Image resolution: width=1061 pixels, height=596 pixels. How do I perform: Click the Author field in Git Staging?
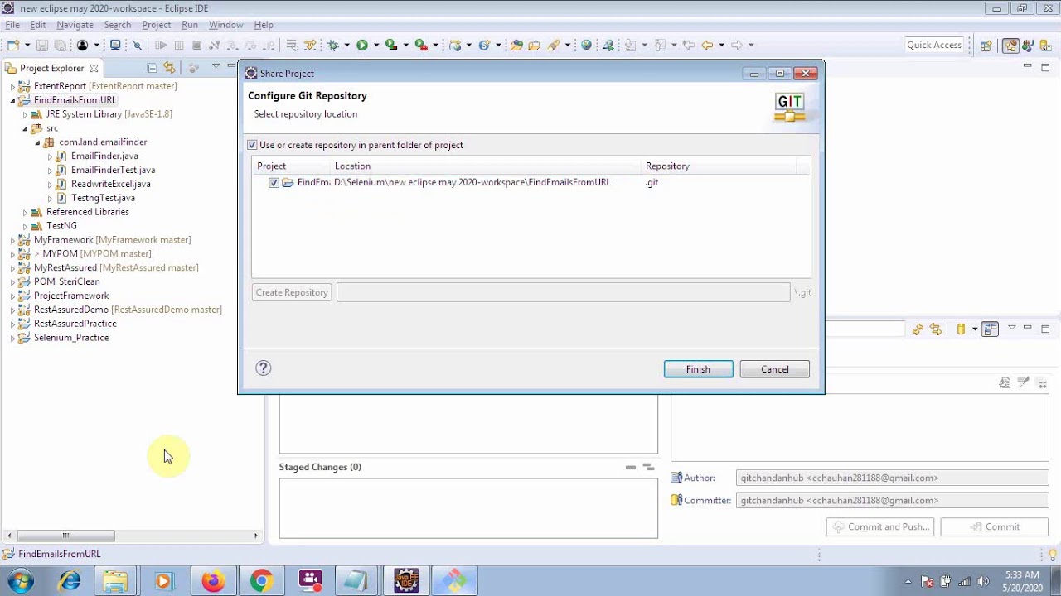coord(892,478)
